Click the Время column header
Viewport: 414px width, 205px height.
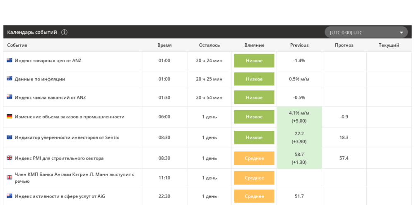click(164, 45)
